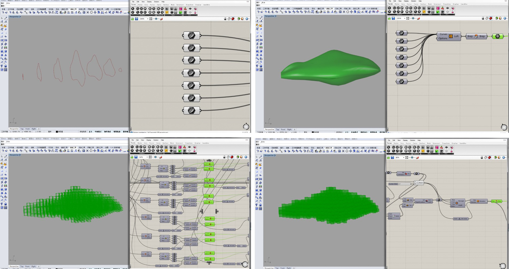The image size is (509, 269).
Task: Click the zoom extents icon in bottom-right Grasshopper toolbar
Action: tap(407, 157)
